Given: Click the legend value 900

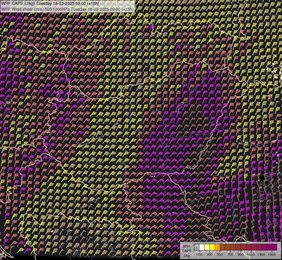Looking at the screenshot, I should click(x=241, y=255).
